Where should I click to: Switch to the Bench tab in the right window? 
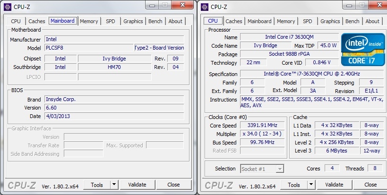(352, 21)
